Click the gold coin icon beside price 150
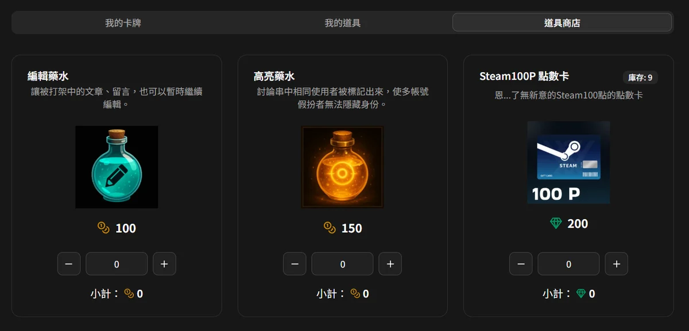This screenshot has width=689, height=331. tap(330, 228)
